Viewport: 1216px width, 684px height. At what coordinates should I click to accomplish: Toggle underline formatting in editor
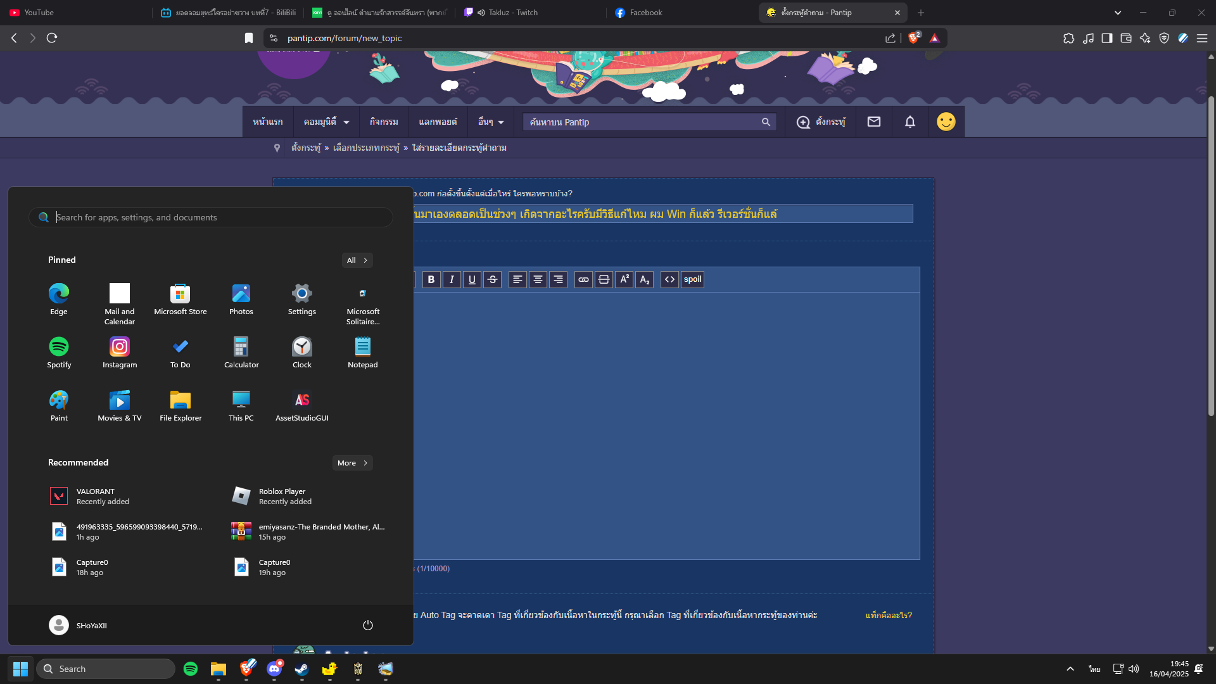point(472,279)
